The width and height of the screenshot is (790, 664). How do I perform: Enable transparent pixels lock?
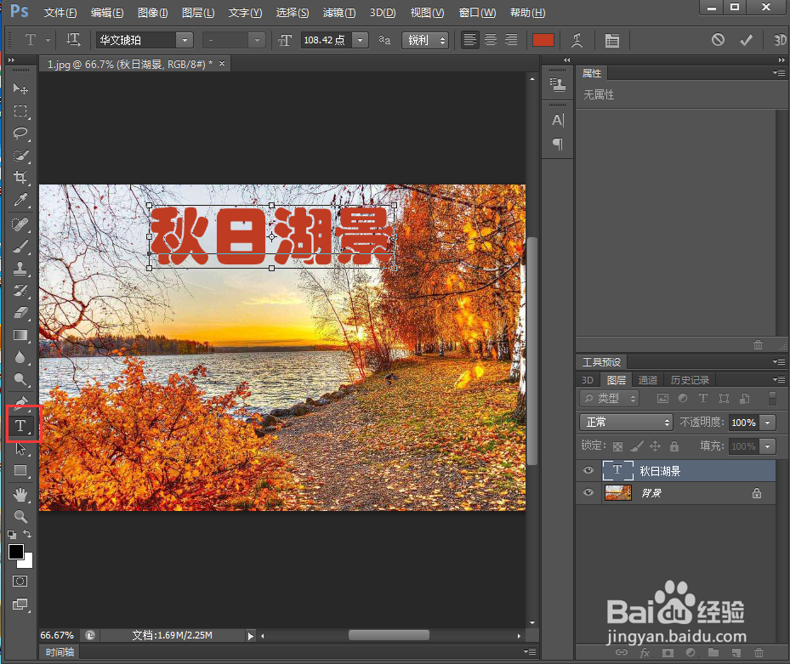click(618, 446)
